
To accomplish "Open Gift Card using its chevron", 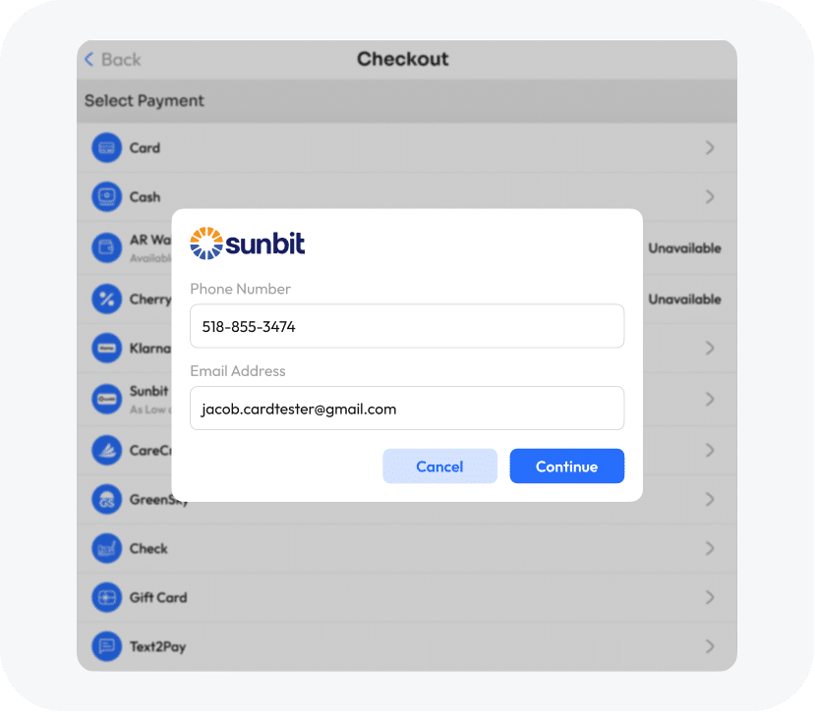I will [x=710, y=597].
